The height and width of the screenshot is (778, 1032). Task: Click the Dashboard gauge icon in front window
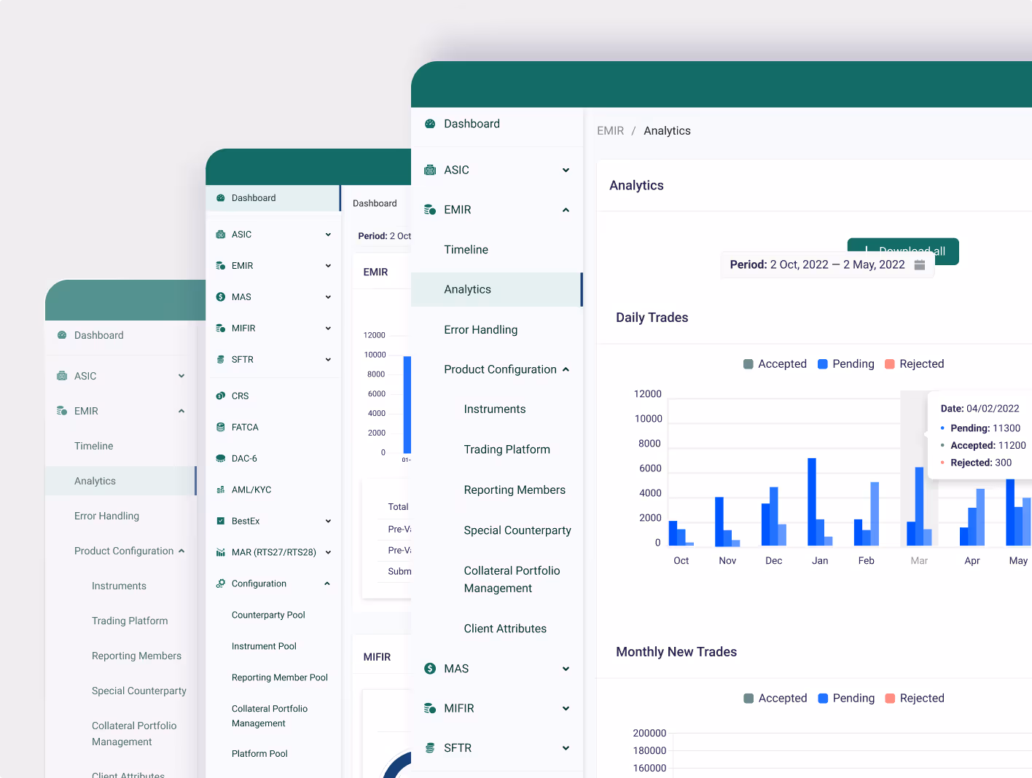(x=430, y=124)
